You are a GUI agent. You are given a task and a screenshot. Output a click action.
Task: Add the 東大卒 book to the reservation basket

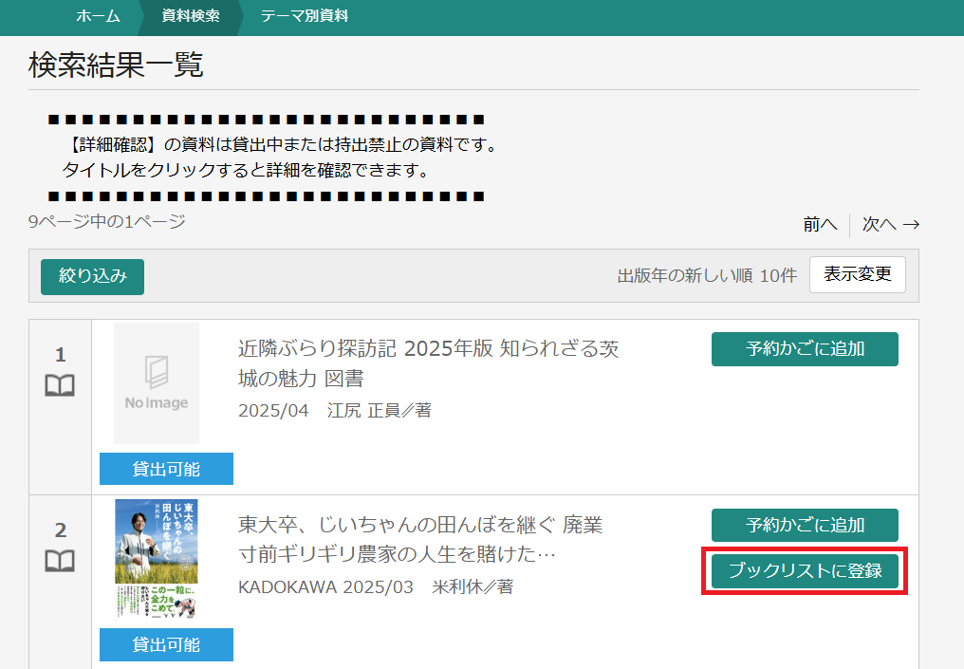(805, 525)
